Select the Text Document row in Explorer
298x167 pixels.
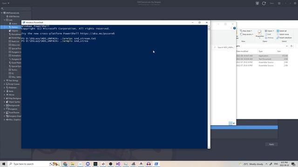pos(262,59)
